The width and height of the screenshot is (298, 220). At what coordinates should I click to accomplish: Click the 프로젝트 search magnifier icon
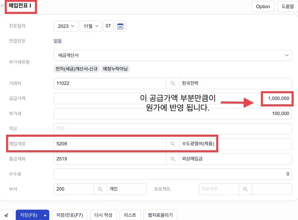click(245, 189)
